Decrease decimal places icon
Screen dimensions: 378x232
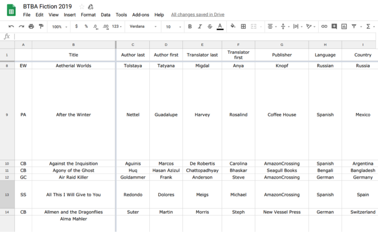96,27
